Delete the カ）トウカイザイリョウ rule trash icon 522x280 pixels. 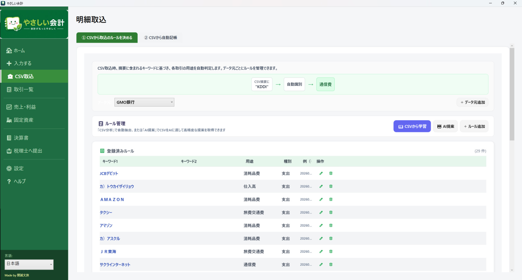331,186
